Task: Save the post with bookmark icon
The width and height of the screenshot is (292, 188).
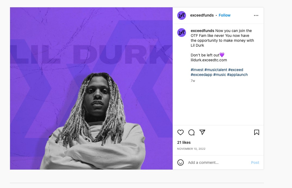Action: tap(256, 132)
